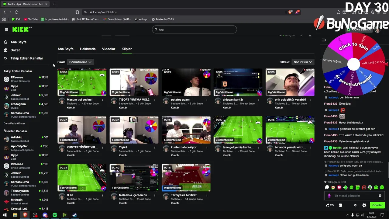Open a new browser tab with plus
The image size is (389, 219).
(x=54, y=4)
